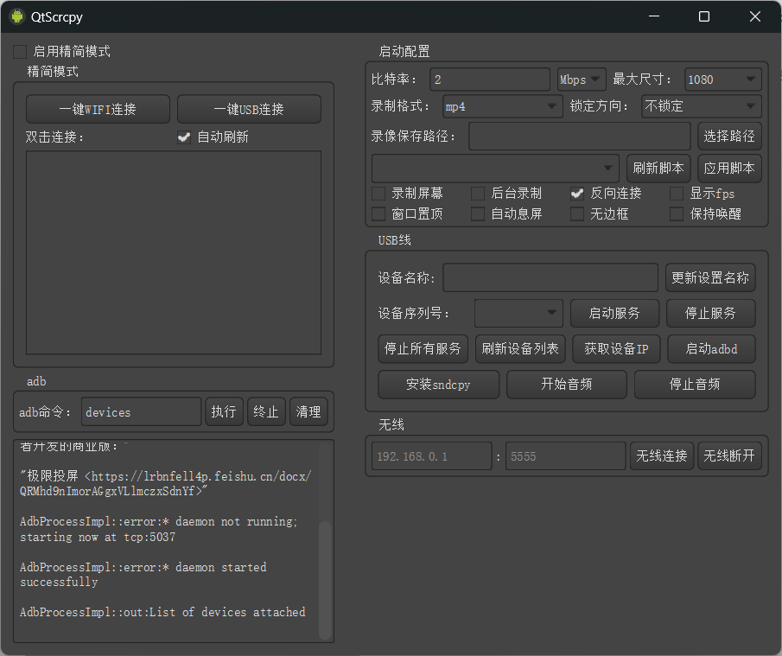Focus the 设备名称 input field

(550, 277)
